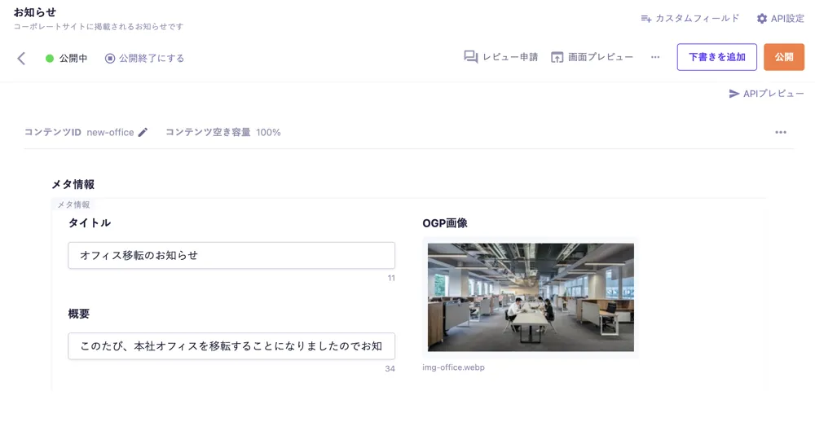Click the pencil icon to edit content ID
The height and width of the screenshot is (431, 815).
pos(143,132)
